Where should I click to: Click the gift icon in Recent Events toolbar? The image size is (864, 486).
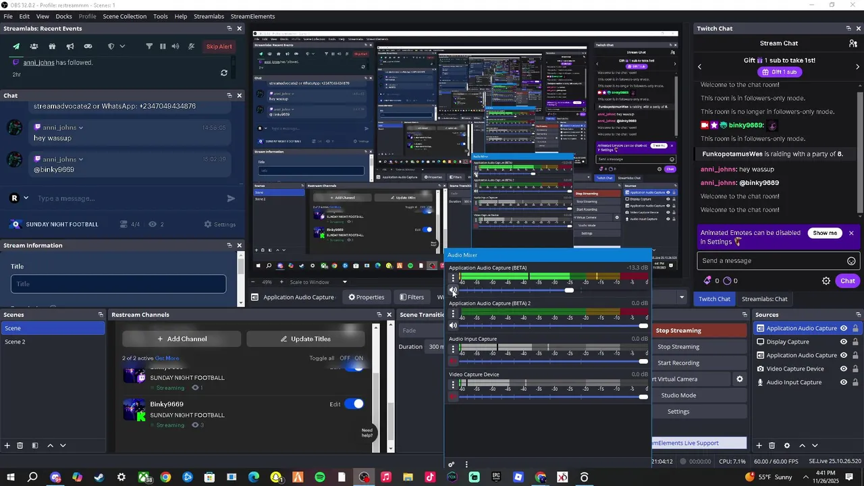[x=52, y=47]
